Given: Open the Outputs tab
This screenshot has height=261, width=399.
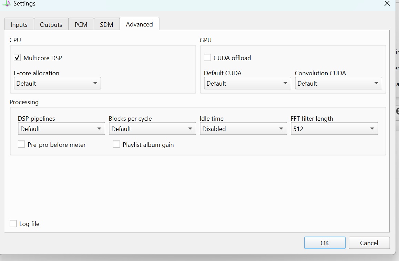Looking at the screenshot, I should pyautogui.click(x=51, y=24).
